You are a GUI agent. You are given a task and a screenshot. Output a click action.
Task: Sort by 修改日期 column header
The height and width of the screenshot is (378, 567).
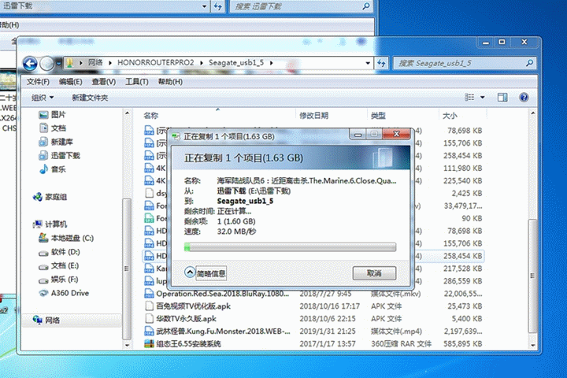click(313, 116)
